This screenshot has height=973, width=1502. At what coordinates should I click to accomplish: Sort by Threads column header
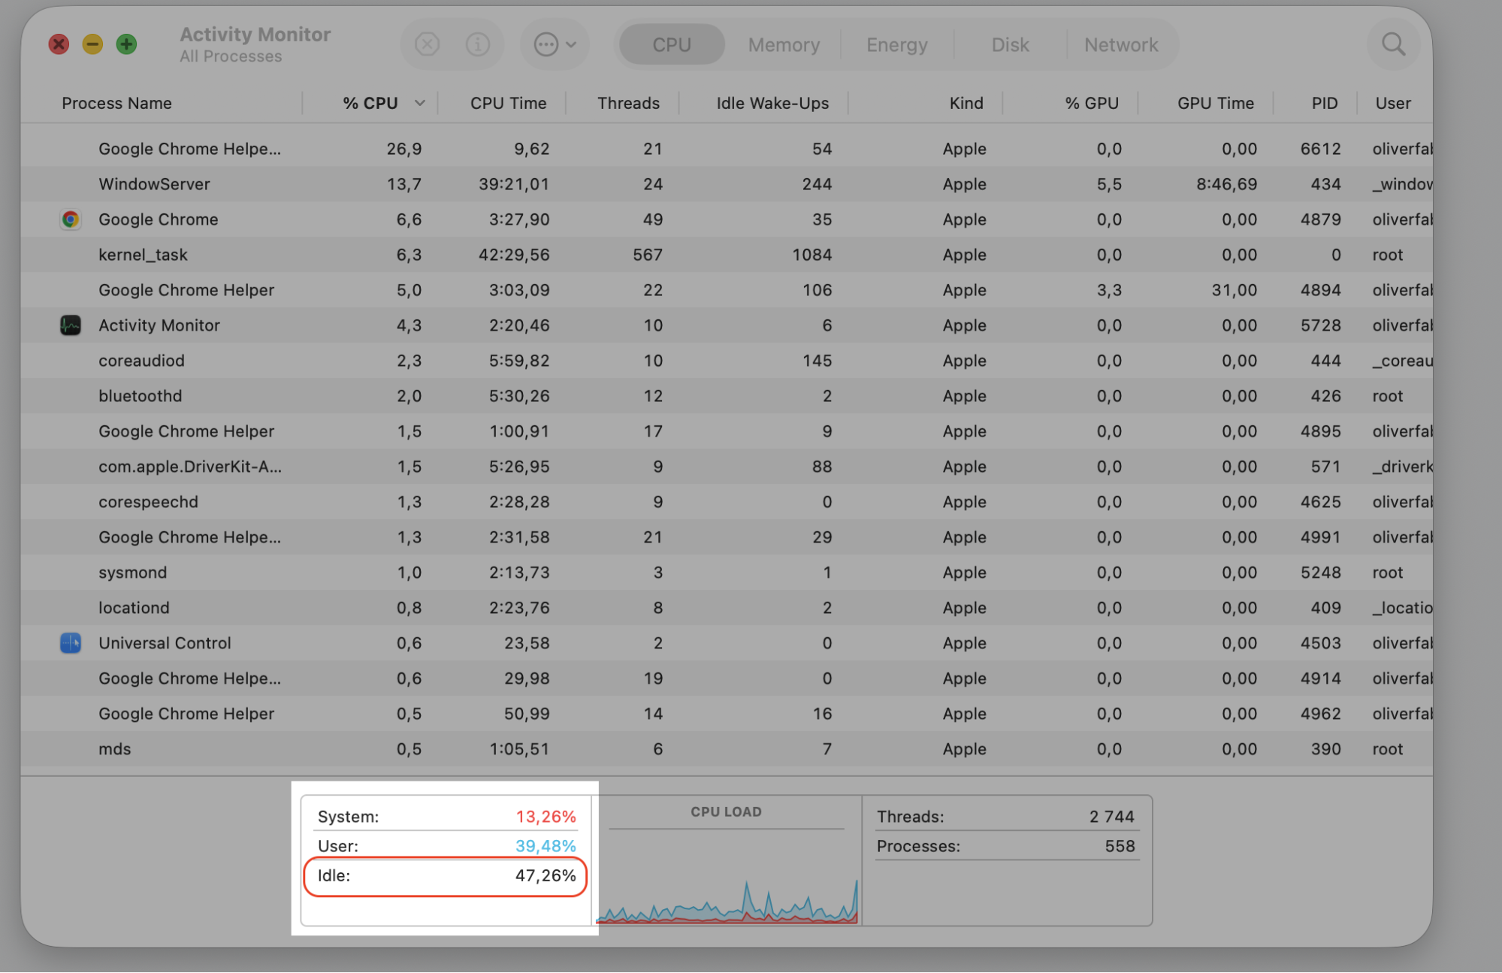[x=628, y=103]
